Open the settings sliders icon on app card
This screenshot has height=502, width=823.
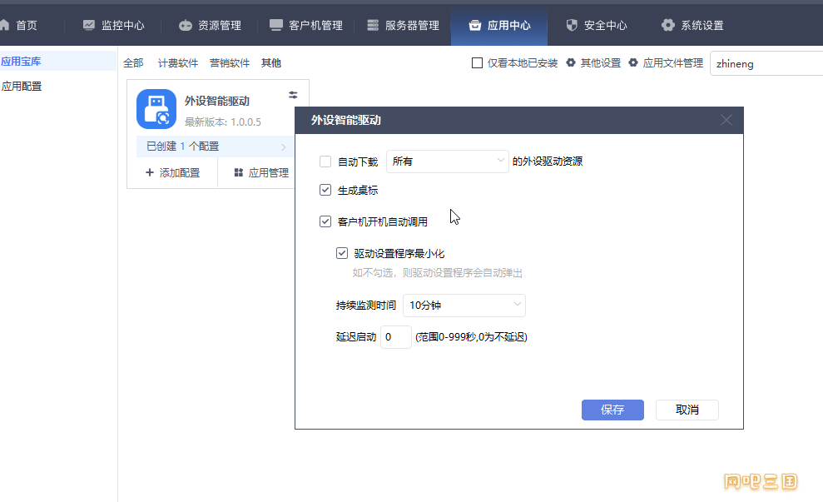coord(293,95)
